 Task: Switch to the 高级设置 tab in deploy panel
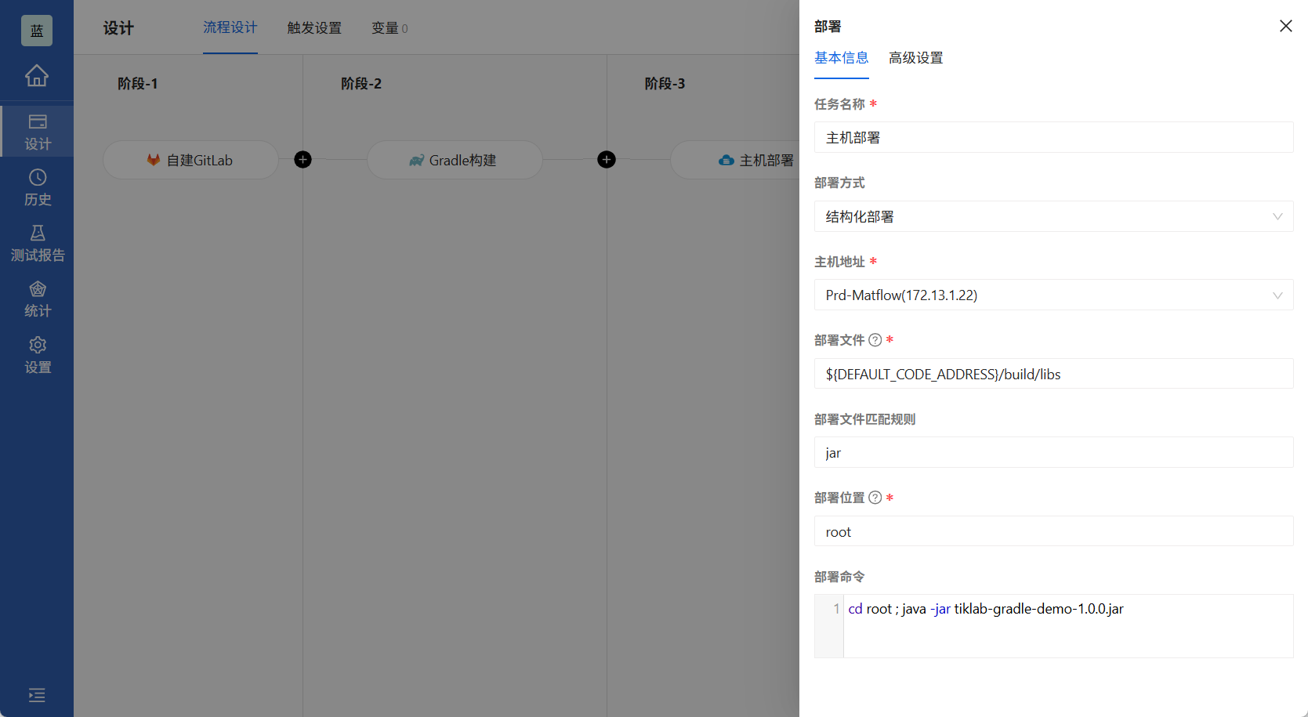(915, 57)
